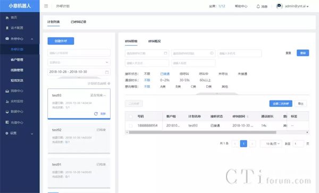The image size is (319, 193).
Task: Check the select-all checkbox in table header
Action: [x=131, y=116]
